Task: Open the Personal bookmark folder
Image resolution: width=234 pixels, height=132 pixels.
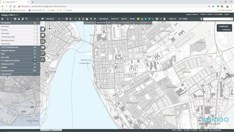Action: tap(67, 10)
